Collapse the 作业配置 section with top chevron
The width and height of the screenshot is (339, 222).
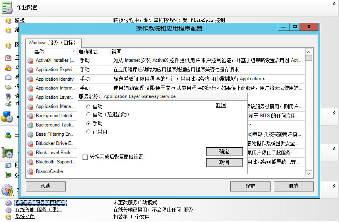[x=334, y=3]
